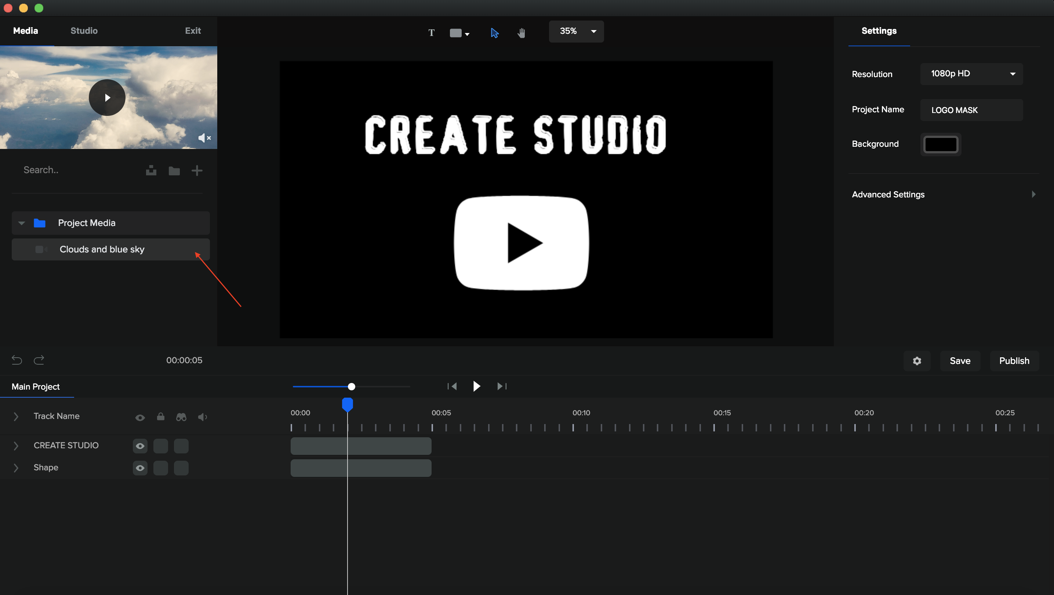Open the Resolution 1080p HD dropdown
The height and width of the screenshot is (595, 1054).
tap(971, 74)
